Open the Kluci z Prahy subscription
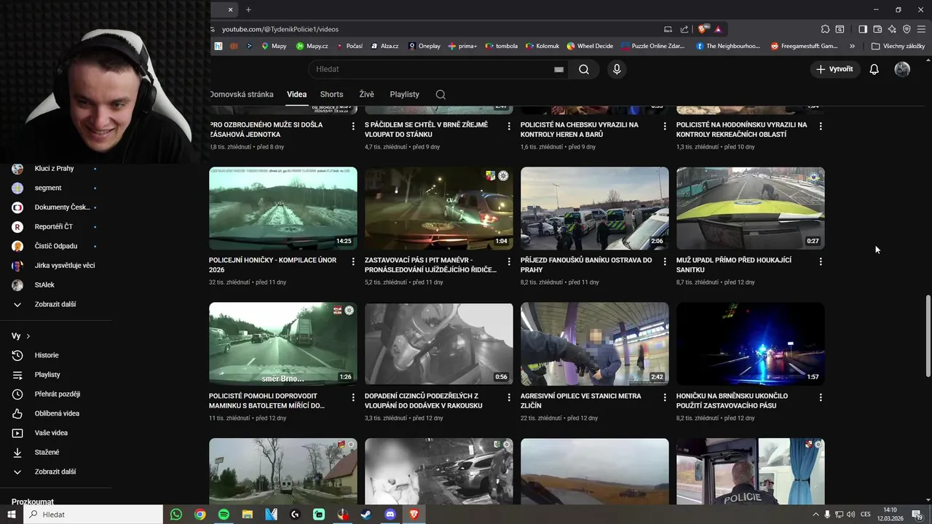The width and height of the screenshot is (932, 524). [54, 168]
